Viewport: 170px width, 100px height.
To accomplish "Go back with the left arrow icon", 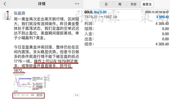I will [x=5, y=4].
